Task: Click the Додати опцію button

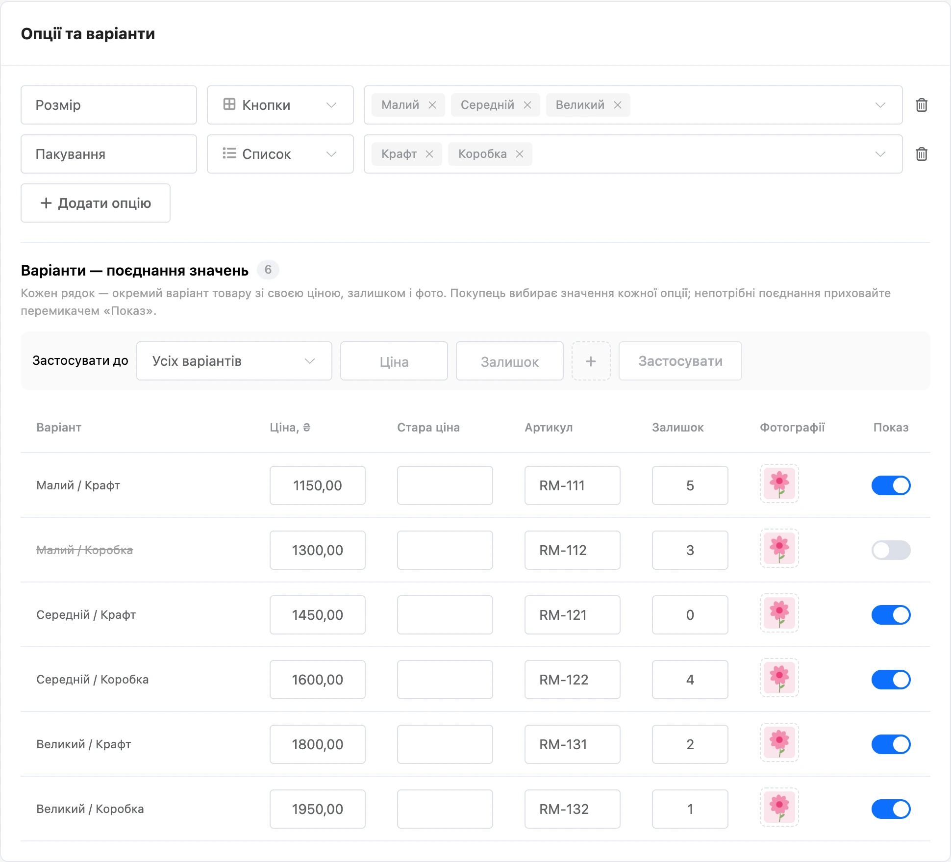Action: pyautogui.click(x=96, y=203)
